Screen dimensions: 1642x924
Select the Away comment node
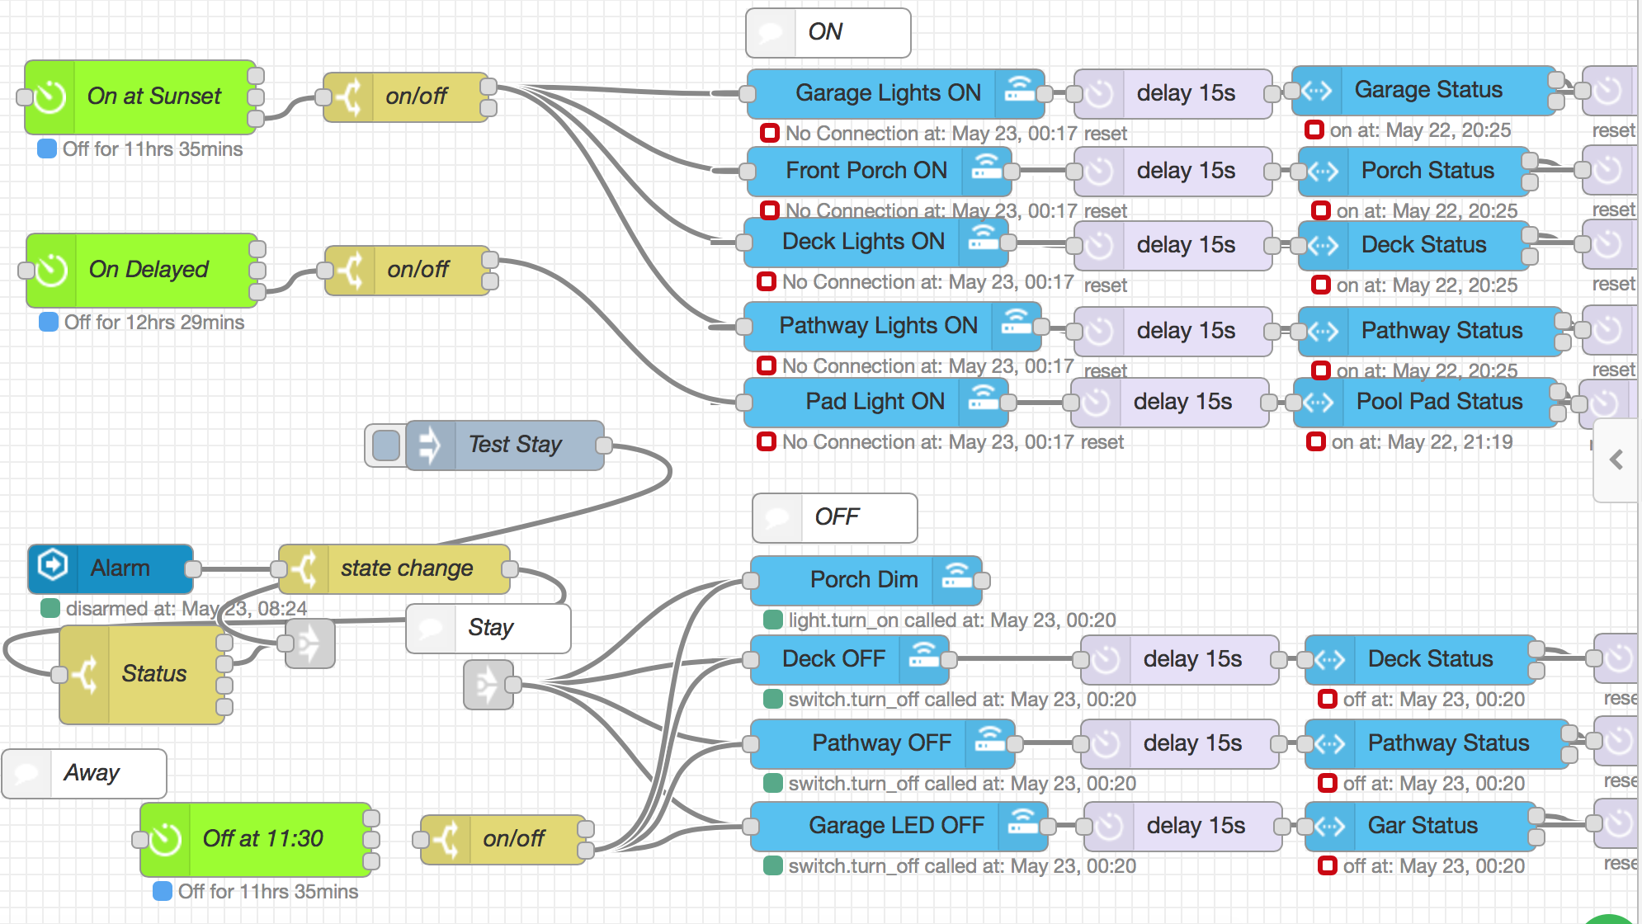click(x=89, y=773)
